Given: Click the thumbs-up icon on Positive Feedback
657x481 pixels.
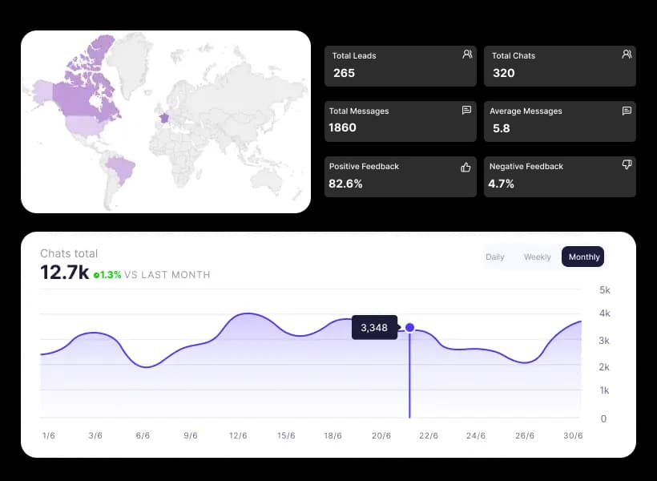Looking at the screenshot, I should pos(466,165).
